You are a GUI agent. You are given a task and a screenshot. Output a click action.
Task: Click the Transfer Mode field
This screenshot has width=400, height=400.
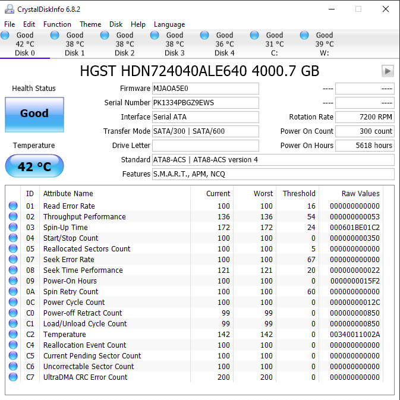206,131
